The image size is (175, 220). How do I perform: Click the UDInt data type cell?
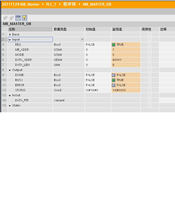[69, 60]
